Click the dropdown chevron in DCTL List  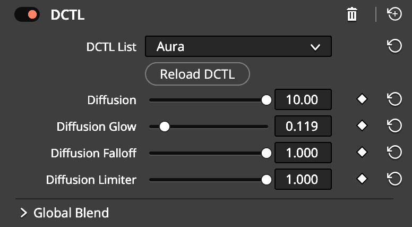tap(315, 47)
